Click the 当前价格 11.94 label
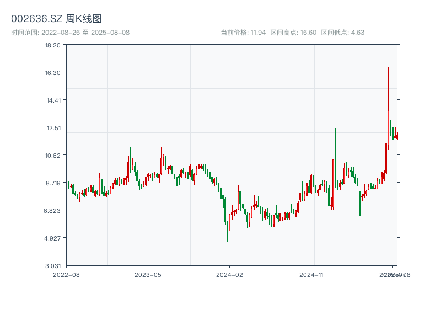 pos(243,33)
